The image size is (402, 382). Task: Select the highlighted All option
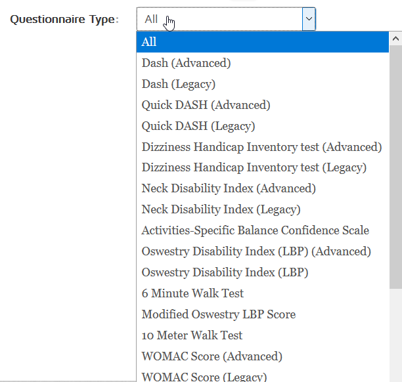pos(149,42)
